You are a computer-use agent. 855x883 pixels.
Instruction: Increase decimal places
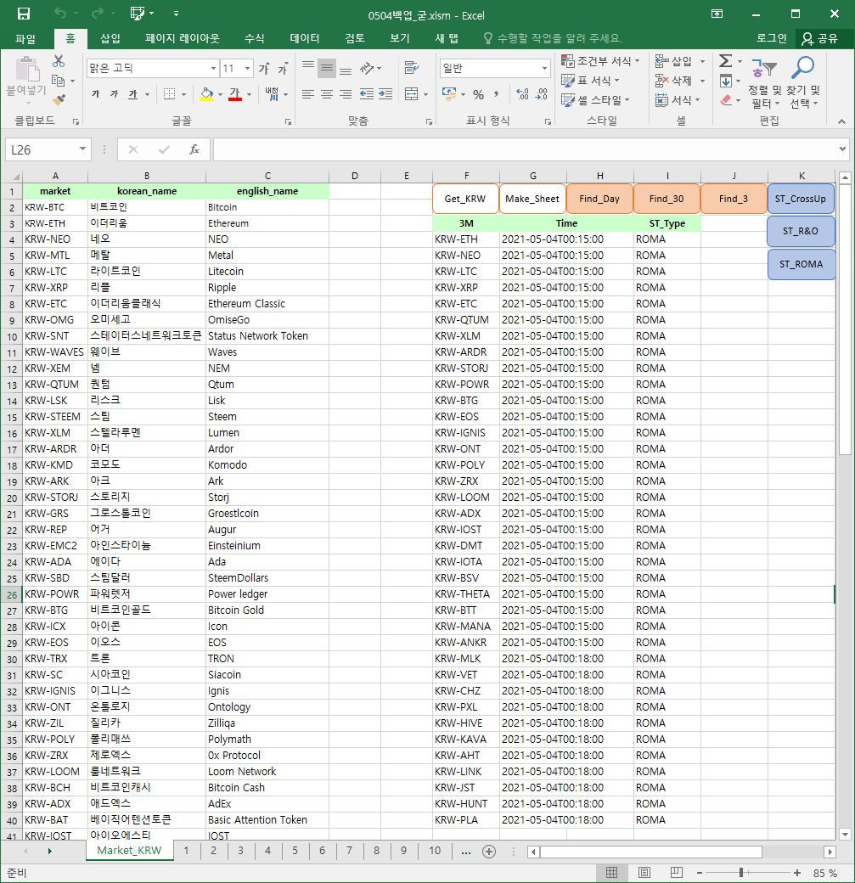[522, 94]
